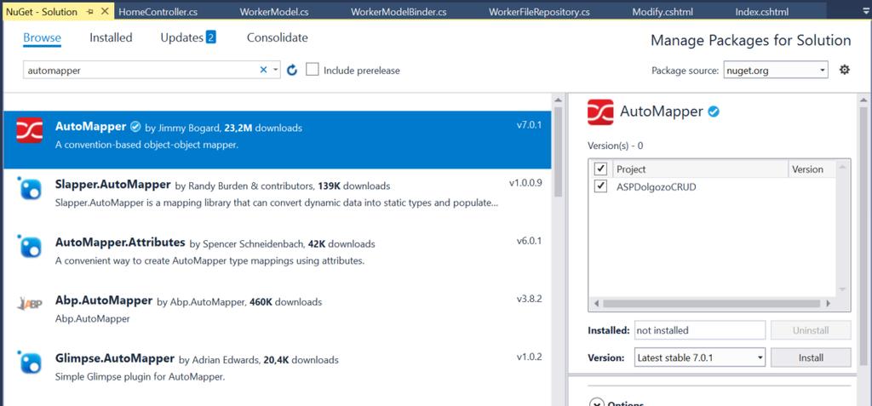This screenshot has width=872, height=406.
Task: Click version v7.0.1 of AutoMapper
Action: [x=529, y=124]
